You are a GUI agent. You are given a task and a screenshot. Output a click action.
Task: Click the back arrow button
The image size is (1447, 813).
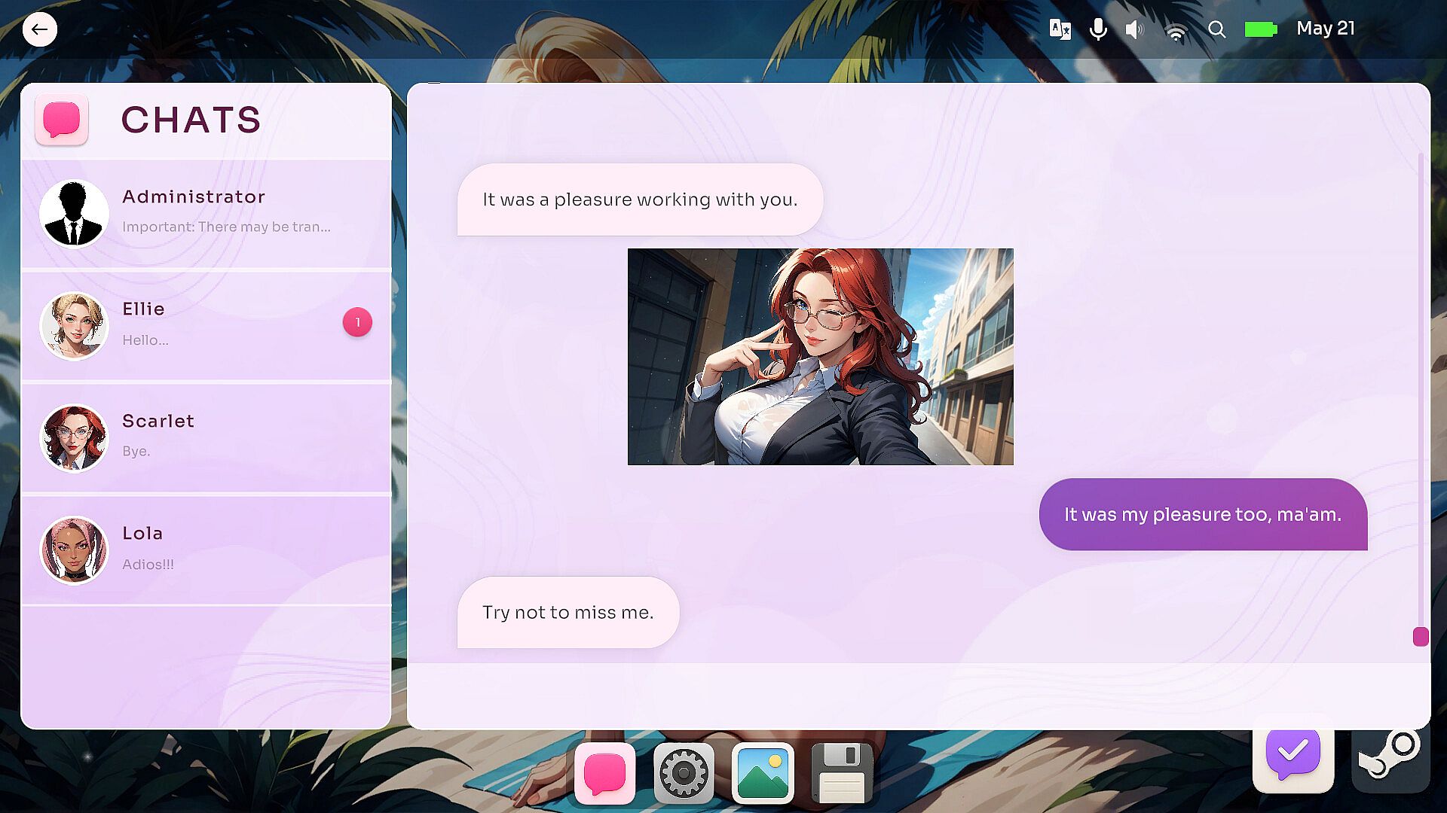[x=39, y=29]
